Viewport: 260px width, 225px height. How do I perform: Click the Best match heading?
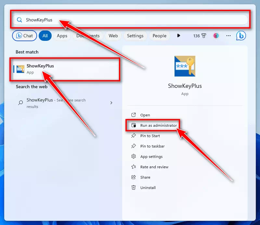[x=27, y=52]
